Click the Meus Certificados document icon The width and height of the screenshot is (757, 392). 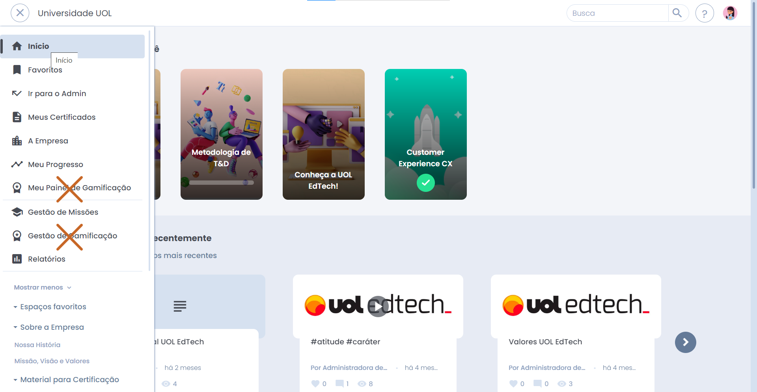(x=17, y=117)
